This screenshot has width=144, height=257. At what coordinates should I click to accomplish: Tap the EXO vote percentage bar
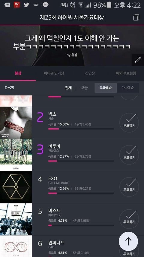tap(81, 193)
